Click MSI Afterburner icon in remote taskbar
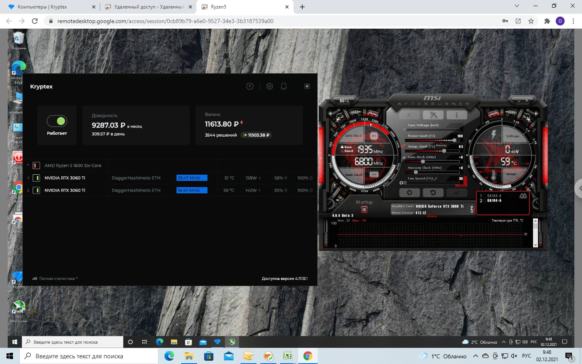 [232, 342]
